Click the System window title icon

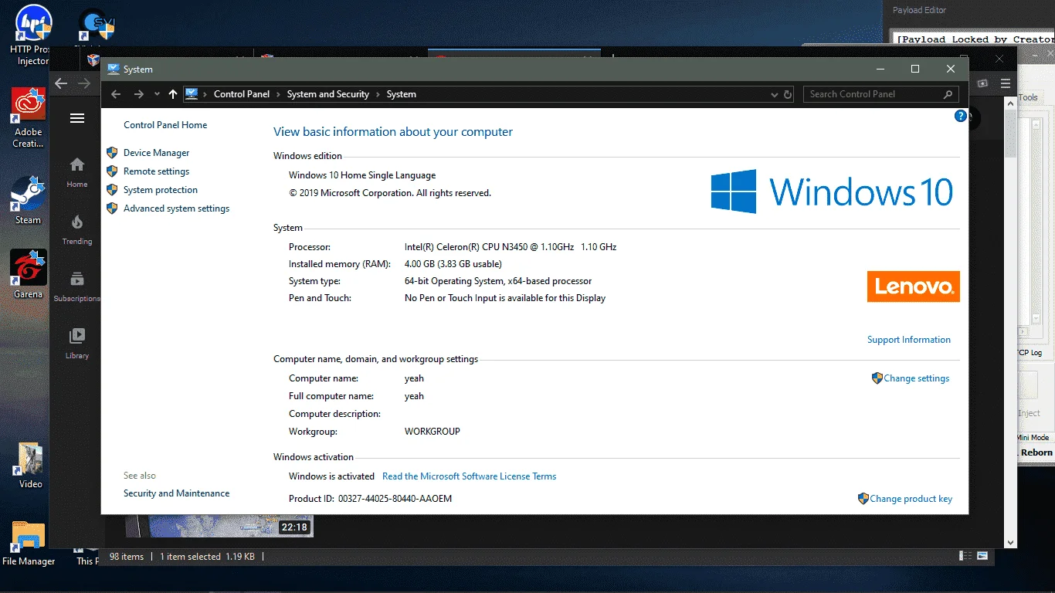point(114,69)
